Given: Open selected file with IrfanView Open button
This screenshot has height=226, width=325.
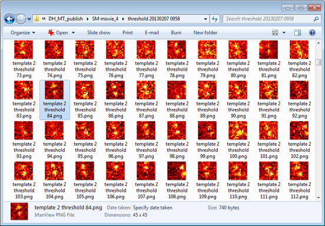Looking at the screenshot, I should tap(58, 33).
